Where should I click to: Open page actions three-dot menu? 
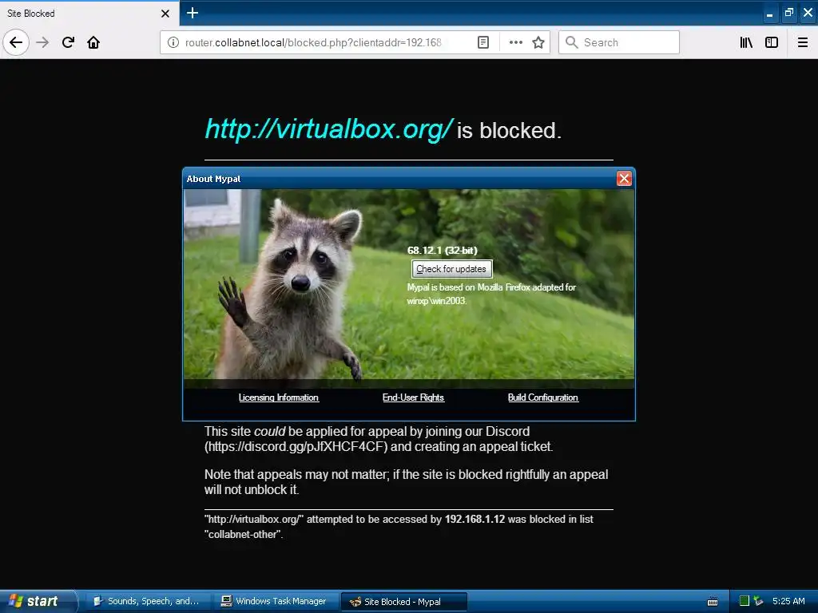coord(515,42)
